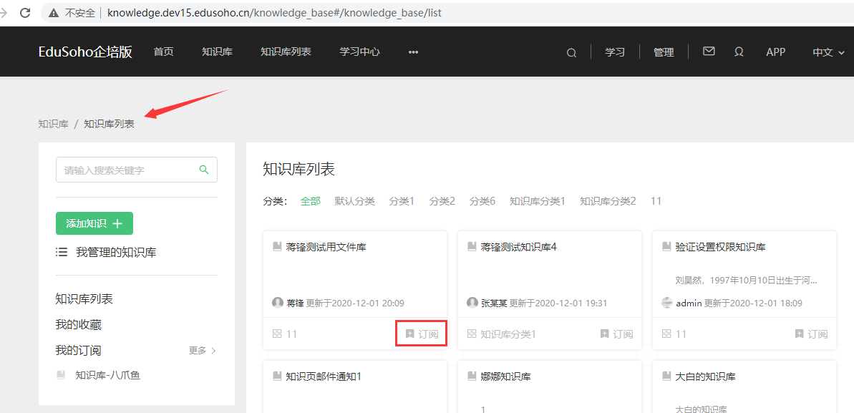Open 我管理的知识库 in sidebar

coord(116,252)
